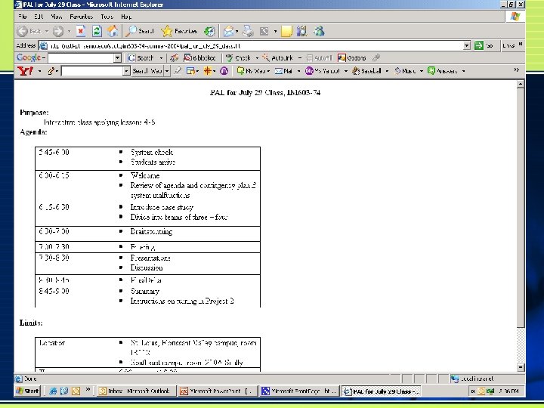Open the Mail envelope toolbar icon
The width and height of the screenshot is (544, 408).
[228, 31]
